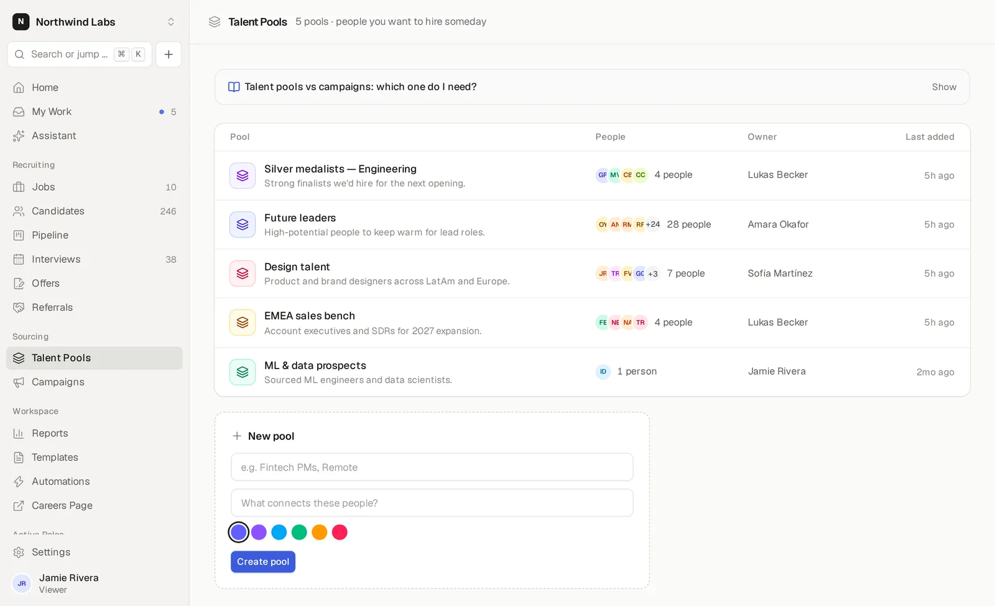Click the 'What connects these people?' field

click(432, 503)
